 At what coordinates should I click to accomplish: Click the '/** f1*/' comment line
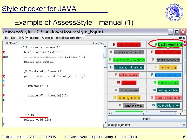[x=31, y=115]
